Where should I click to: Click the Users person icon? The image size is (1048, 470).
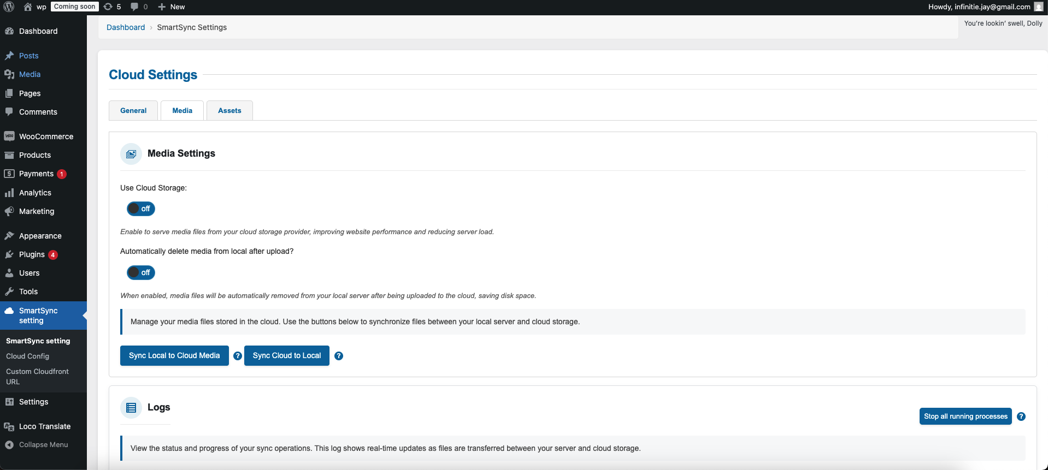click(9, 273)
